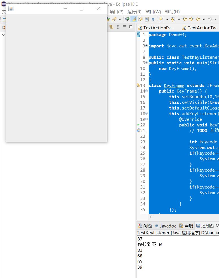Screen dimensions: 219x278
Task: Maximize the Java KeyFrame window
Action: tap(82, 9)
